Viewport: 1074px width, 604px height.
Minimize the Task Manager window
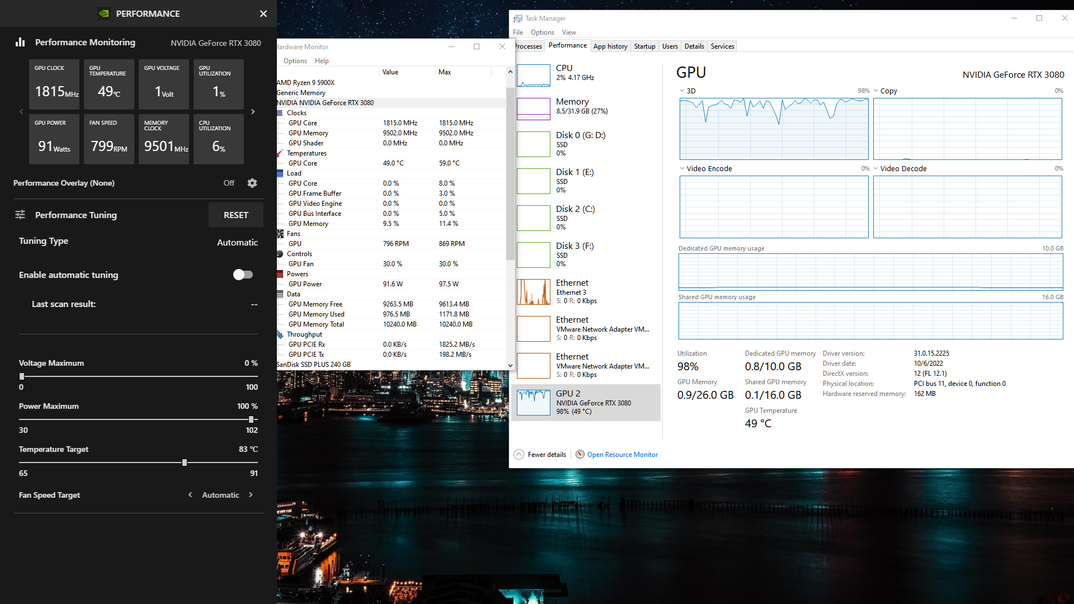(1014, 18)
